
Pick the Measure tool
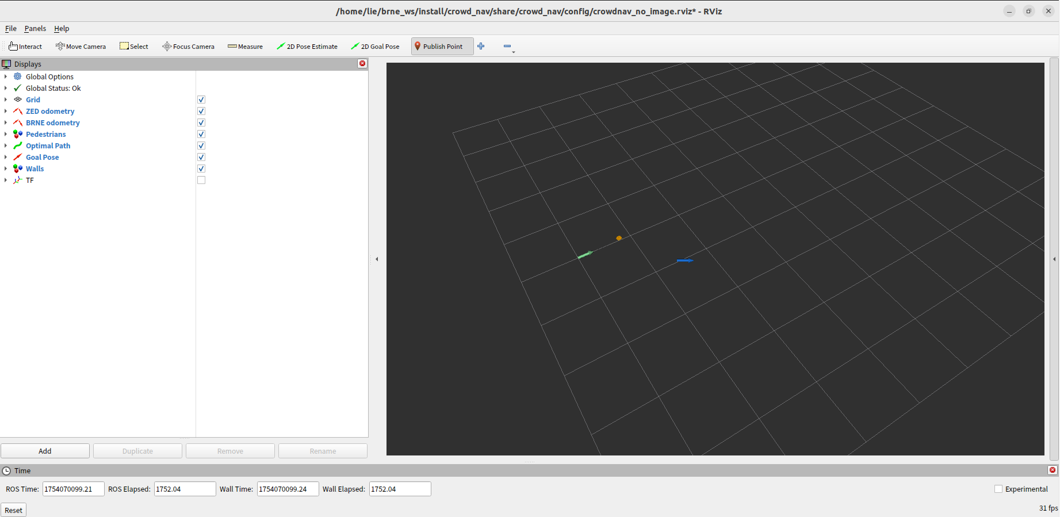(x=245, y=47)
